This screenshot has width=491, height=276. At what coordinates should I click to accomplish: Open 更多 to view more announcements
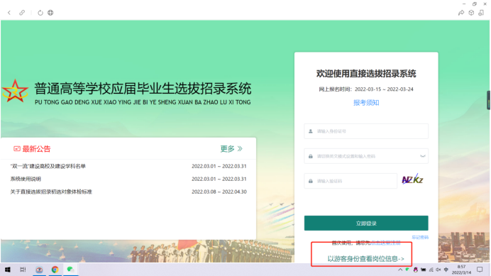tap(231, 149)
